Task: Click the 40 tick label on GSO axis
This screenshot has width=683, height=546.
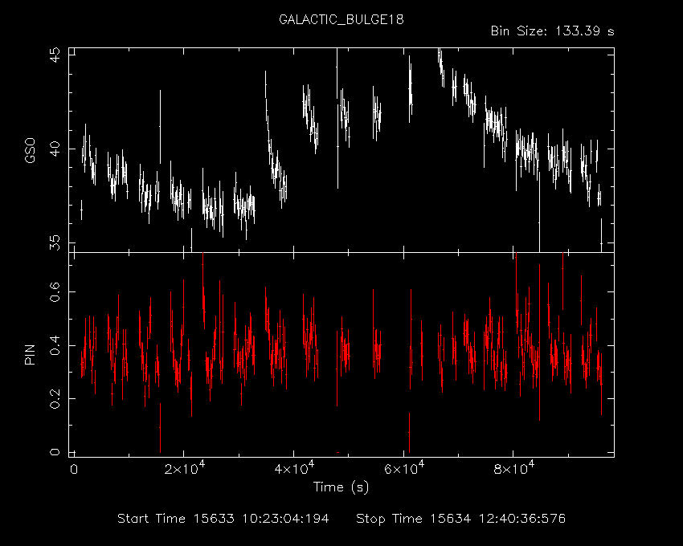Action: [55, 149]
